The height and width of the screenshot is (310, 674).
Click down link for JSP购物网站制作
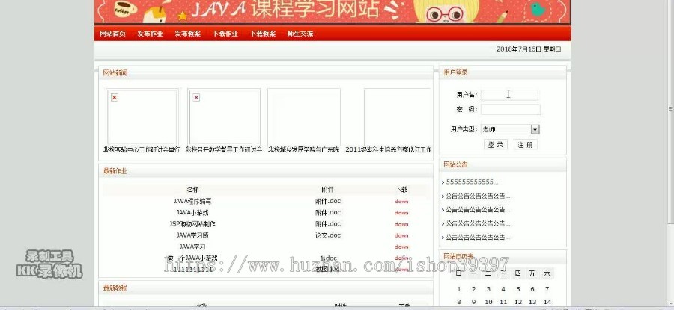pyautogui.click(x=401, y=224)
